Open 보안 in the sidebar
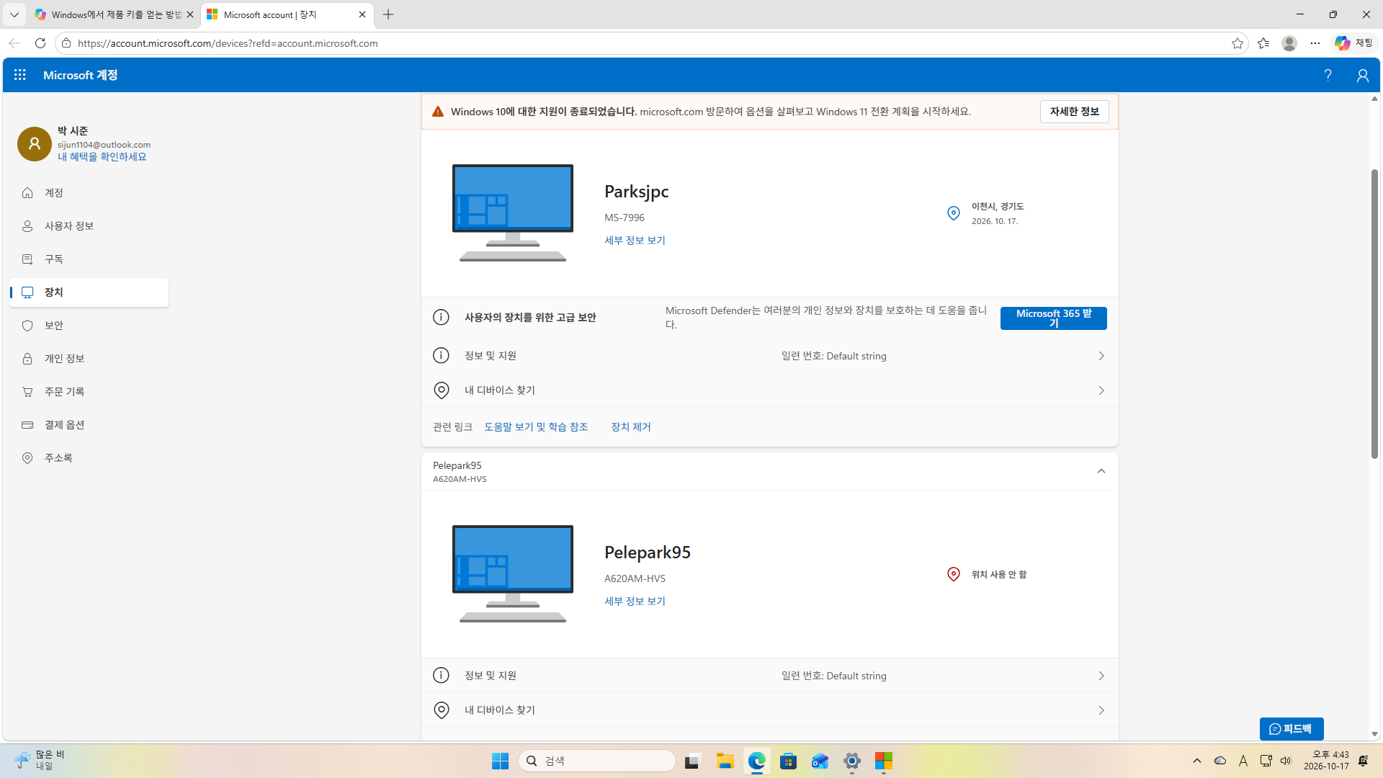 point(89,326)
